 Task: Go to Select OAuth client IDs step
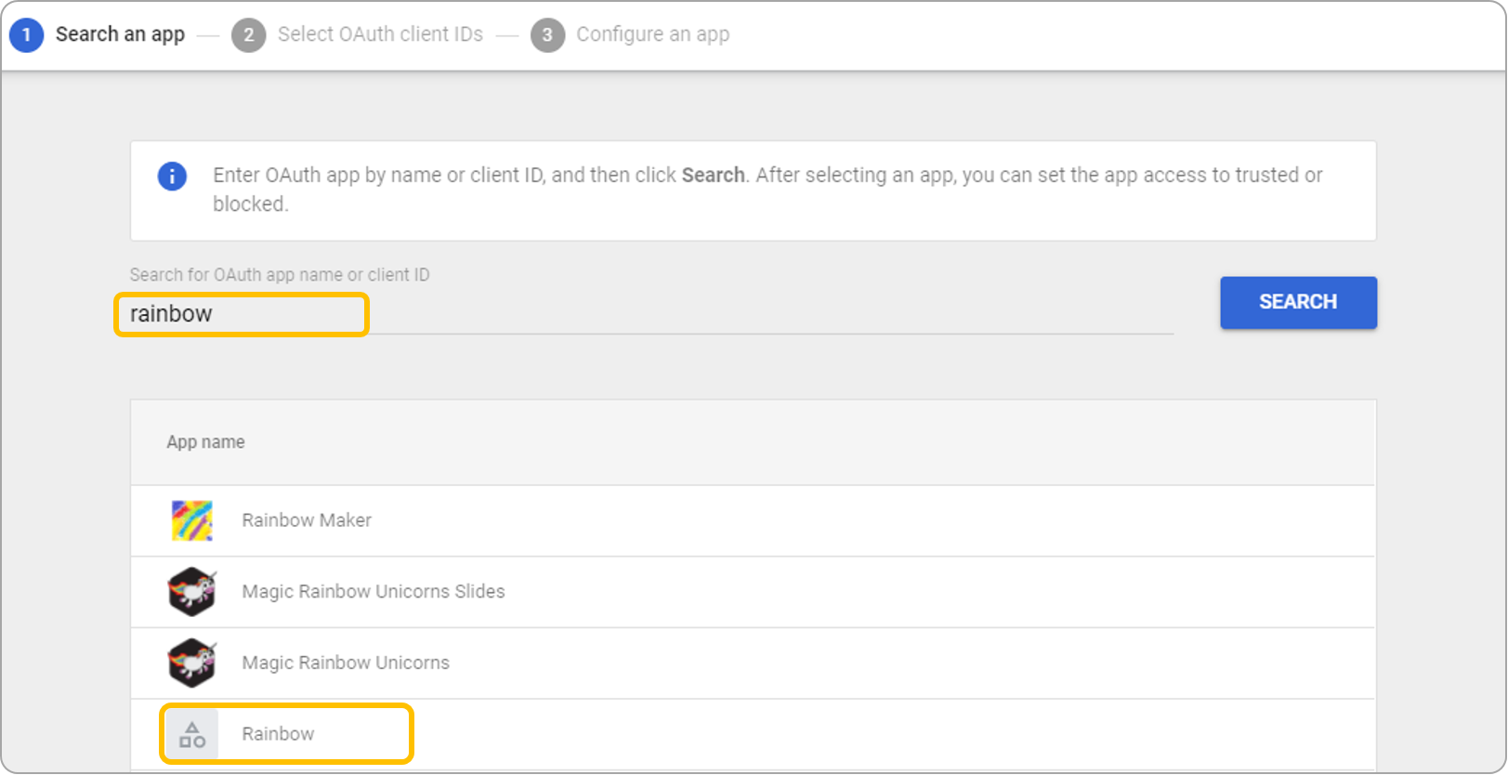click(x=380, y=34)
